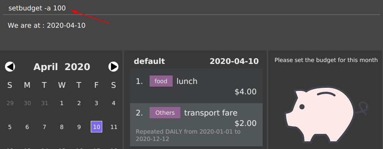Select highlighted date 10 in calendar

tap(97, 127)
